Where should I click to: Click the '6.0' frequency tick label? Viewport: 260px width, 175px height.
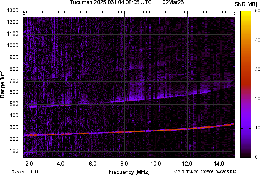pos(93,164)
